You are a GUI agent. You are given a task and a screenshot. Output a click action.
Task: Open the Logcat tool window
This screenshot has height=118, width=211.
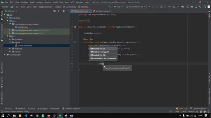(x=43, y=108)
